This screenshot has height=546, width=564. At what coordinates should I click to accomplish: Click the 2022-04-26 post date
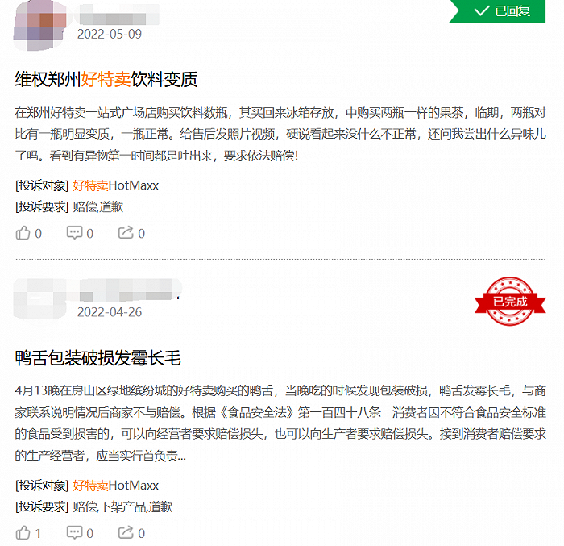(110, 312)
